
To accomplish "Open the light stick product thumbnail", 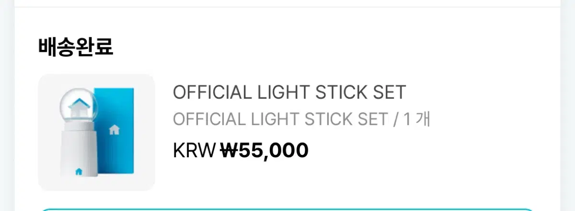I will click(x=96, y=132).
